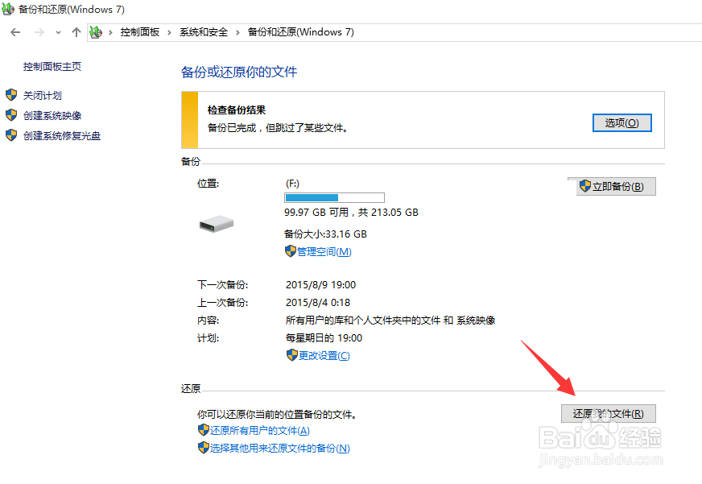This screenshot has height=484, width=702.
Task: Click the shield icon before 更改设置
Action: tap(291, 355)
